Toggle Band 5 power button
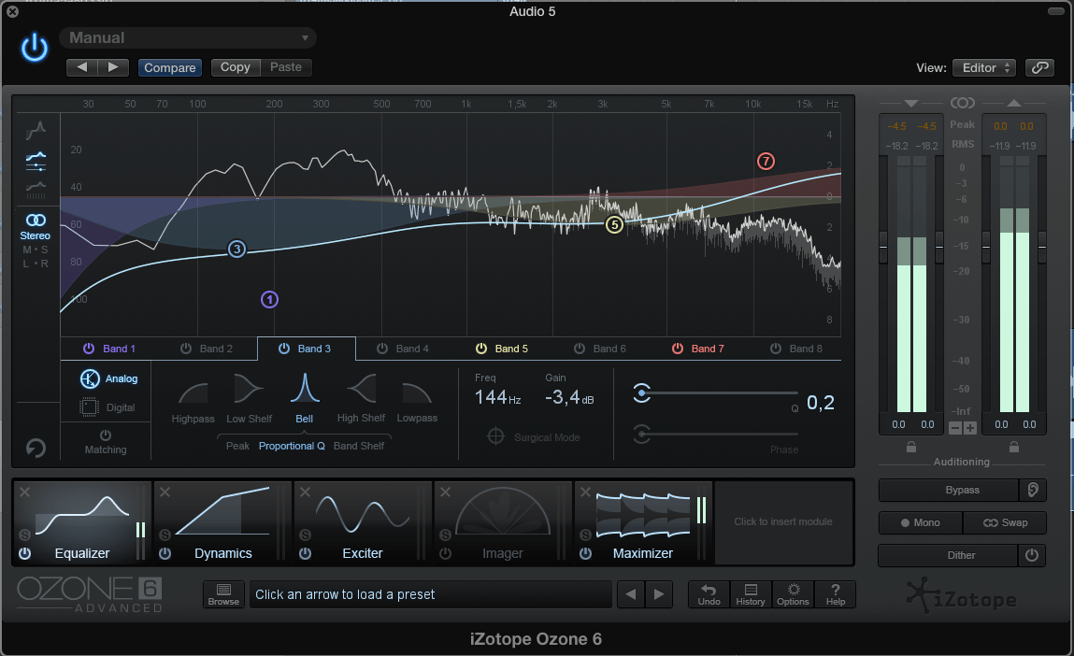Viewport: 1074px width, 656px height. 480,348
